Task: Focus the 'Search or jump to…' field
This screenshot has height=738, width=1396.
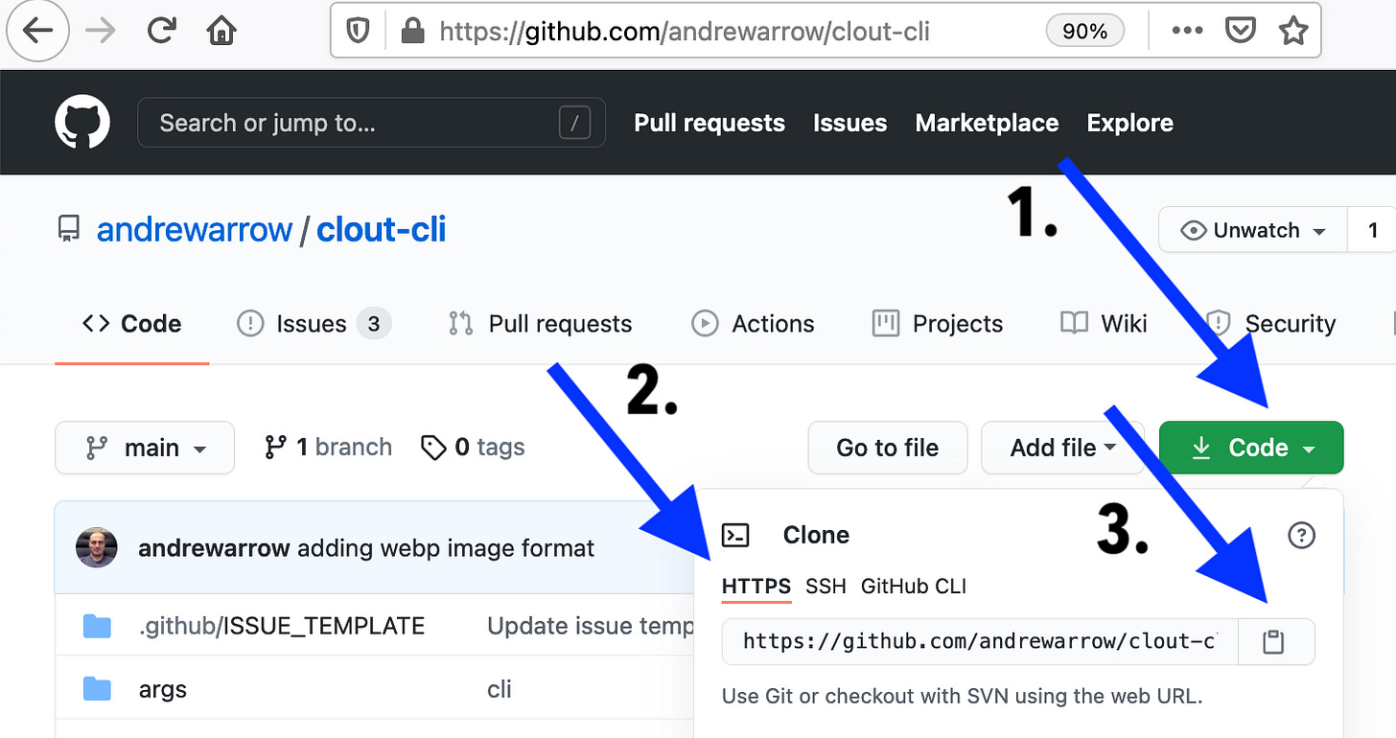Action: click(x=371, y=123)
